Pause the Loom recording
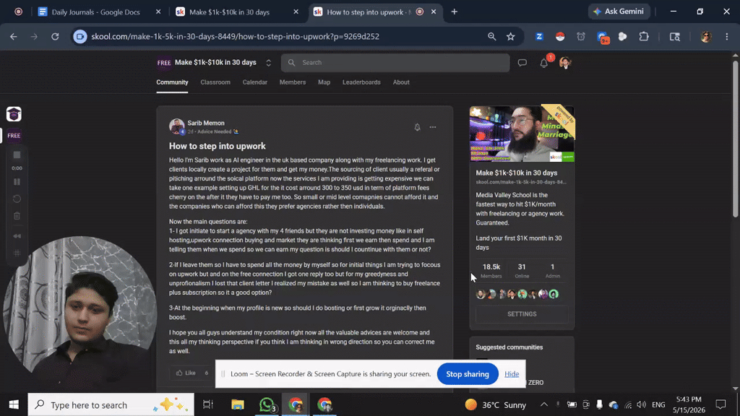 coord(17,181)
